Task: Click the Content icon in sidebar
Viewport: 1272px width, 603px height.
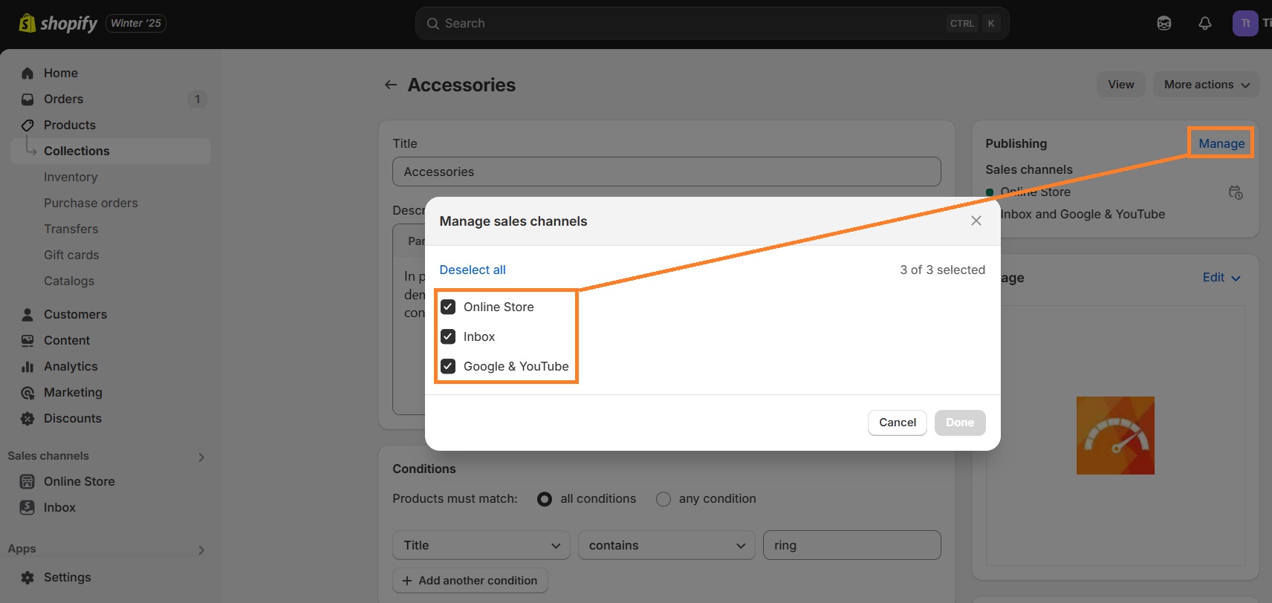Action: (x=27, y=340)
